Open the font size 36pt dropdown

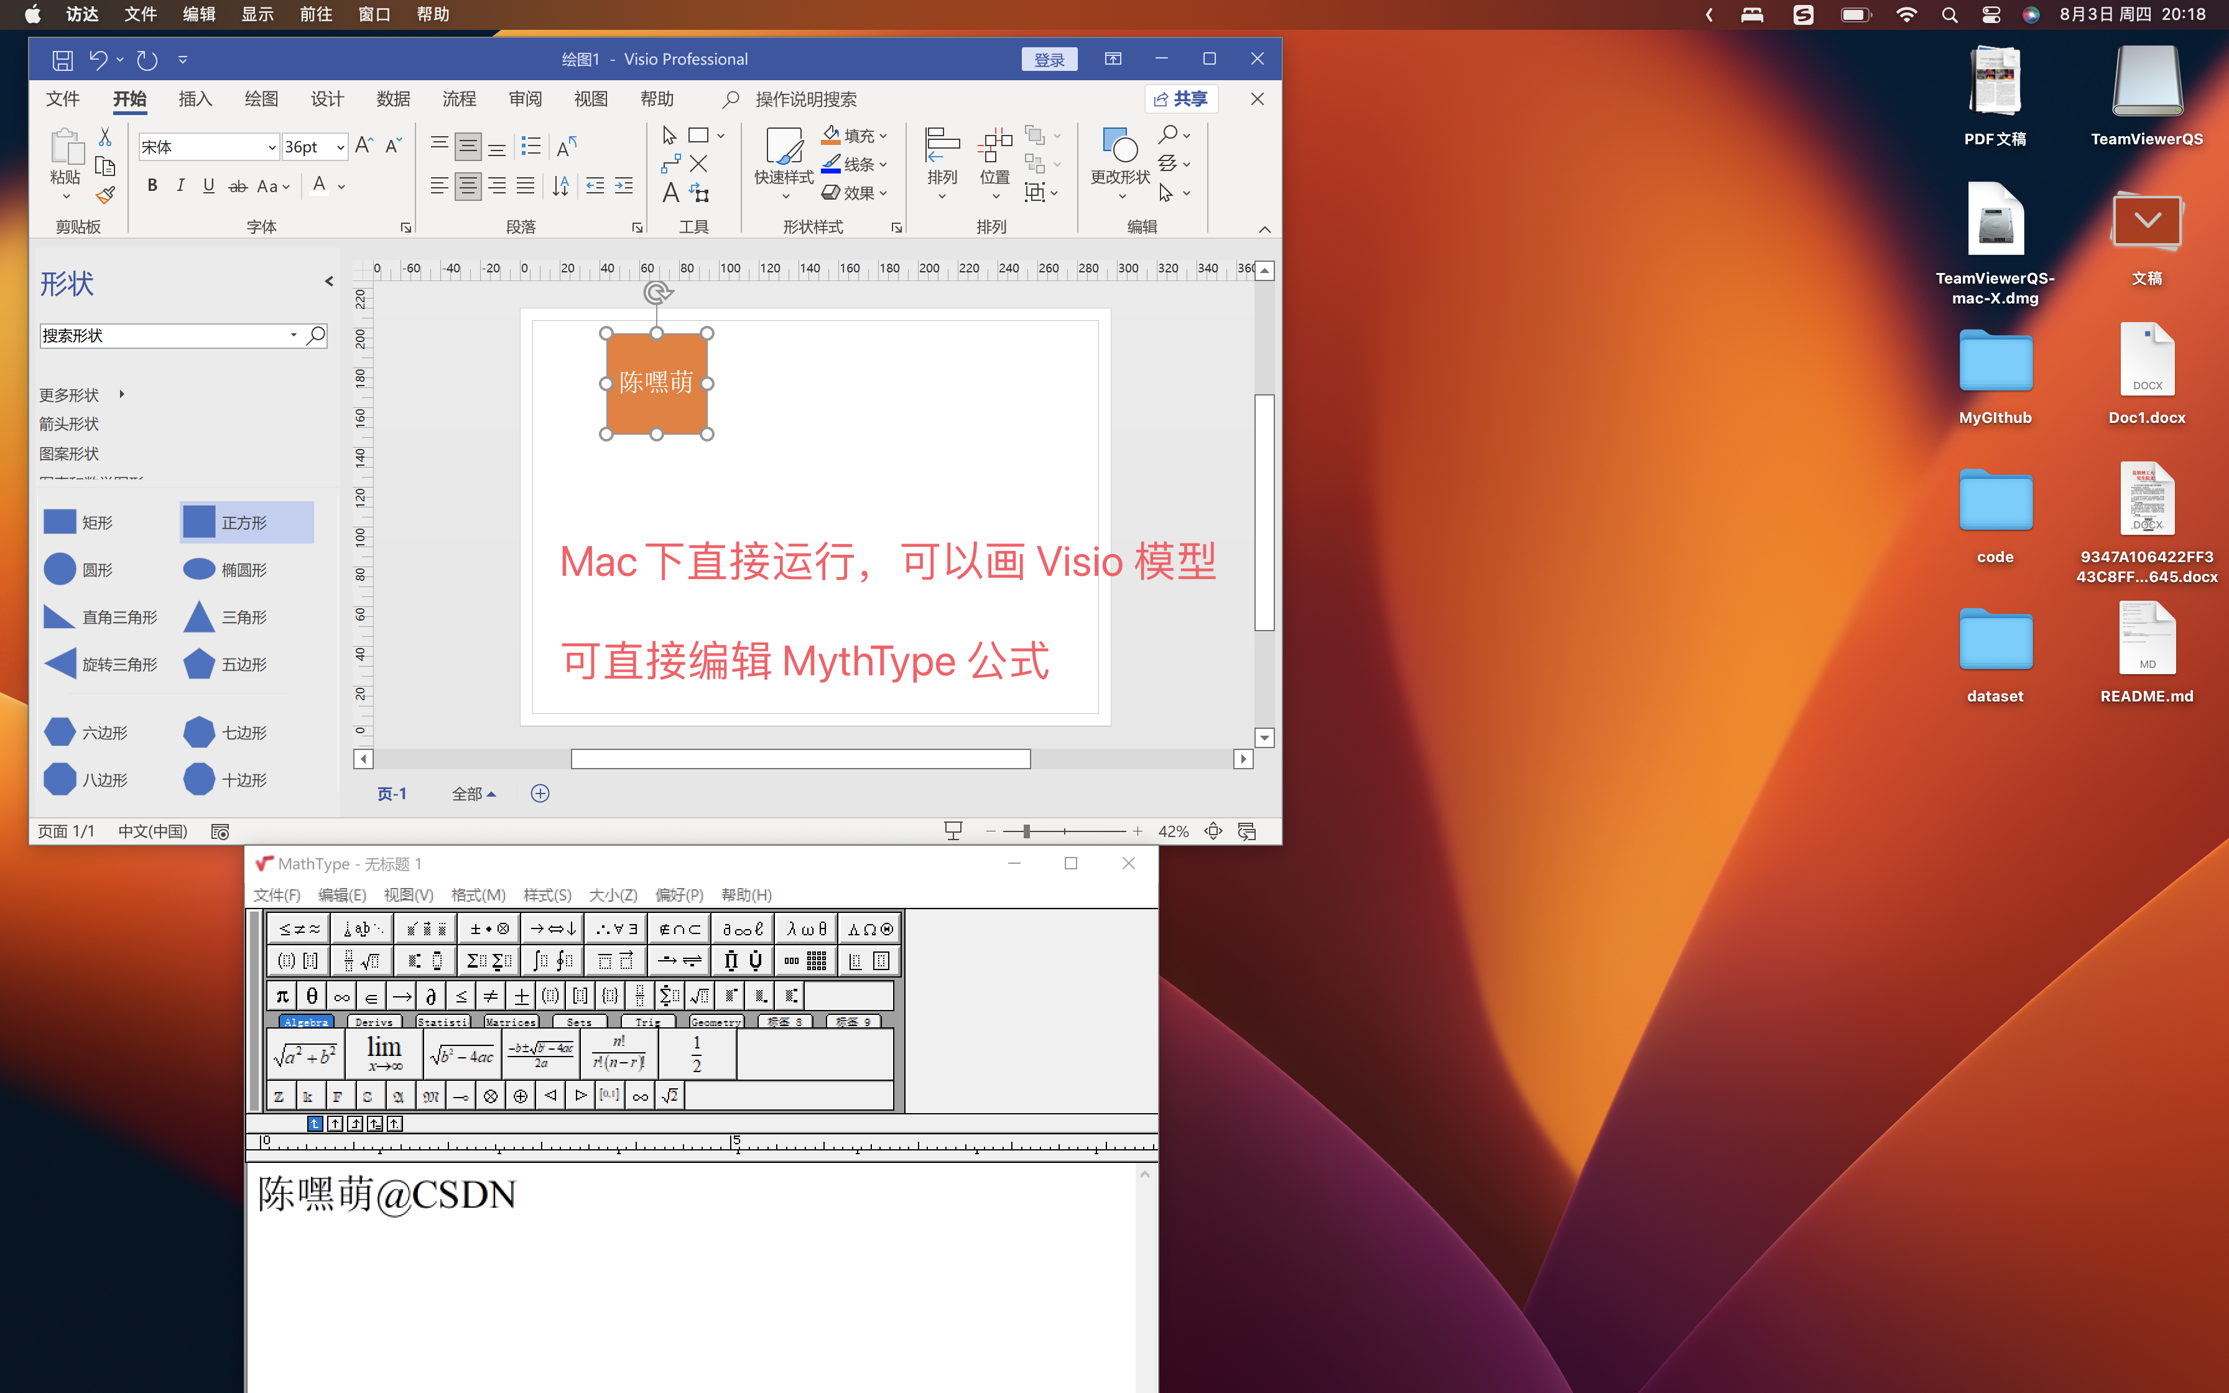pyautogui.click(x=340, y=147)
